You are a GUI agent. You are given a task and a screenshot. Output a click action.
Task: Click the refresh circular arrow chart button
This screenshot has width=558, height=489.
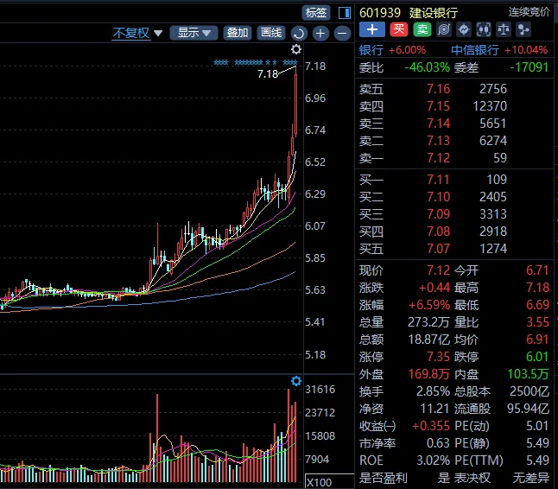click(299, 34)
